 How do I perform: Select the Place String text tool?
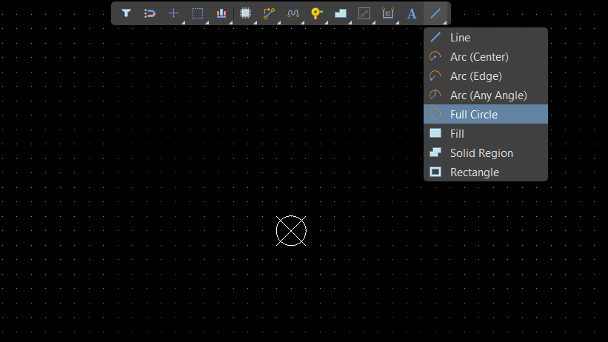tap(412, 13)
